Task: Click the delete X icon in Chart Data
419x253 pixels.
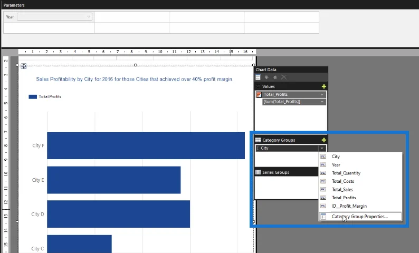Action: (x=284, y=77)
